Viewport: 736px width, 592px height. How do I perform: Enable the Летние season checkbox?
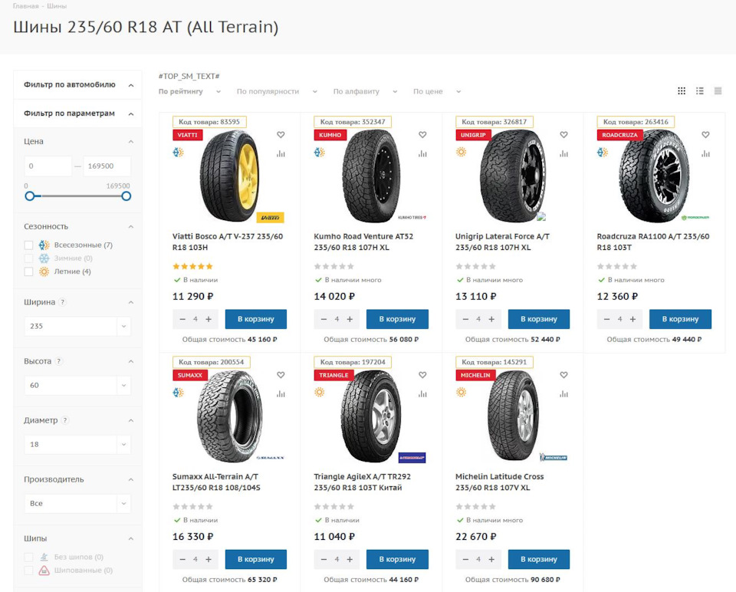tap(29, 271)
